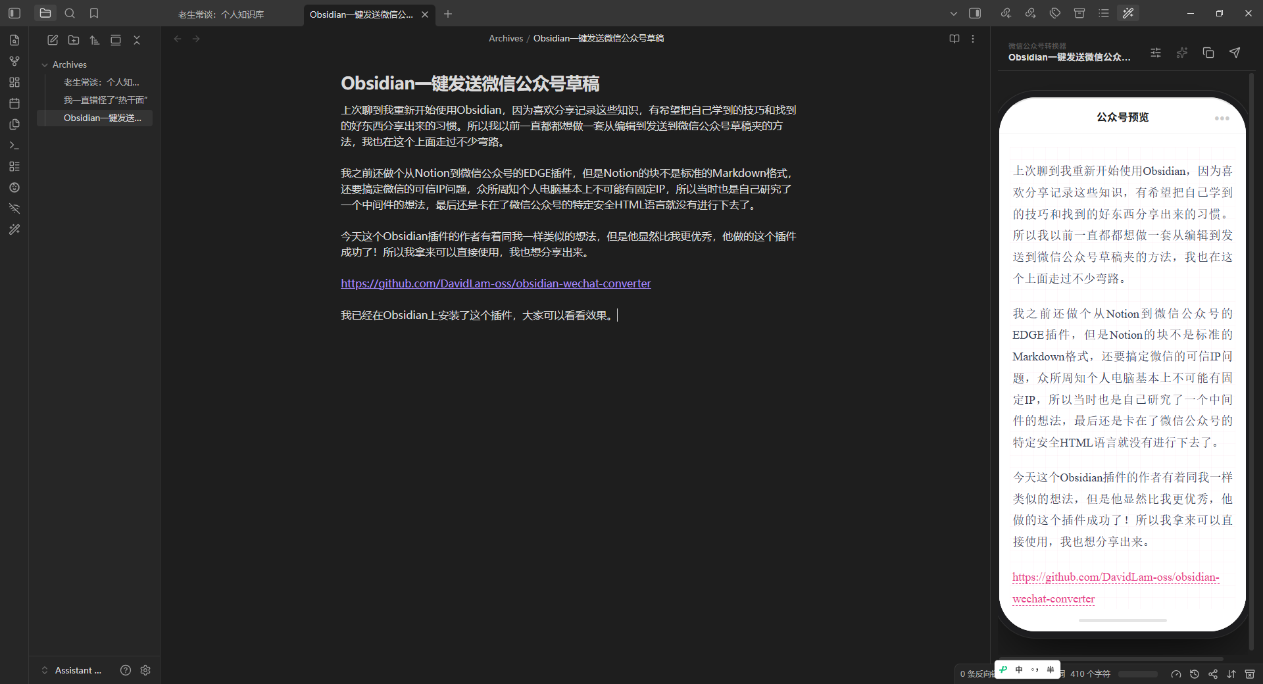Select Obsidian一键发送... file in explorer
Image resolution: width=1263 pixels, height=684 pixels.
coord(95,118)
